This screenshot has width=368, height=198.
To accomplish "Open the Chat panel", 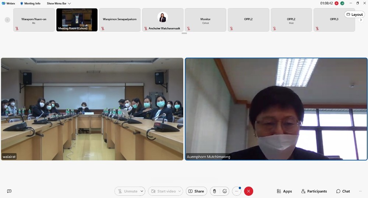I will click(343, 191).
